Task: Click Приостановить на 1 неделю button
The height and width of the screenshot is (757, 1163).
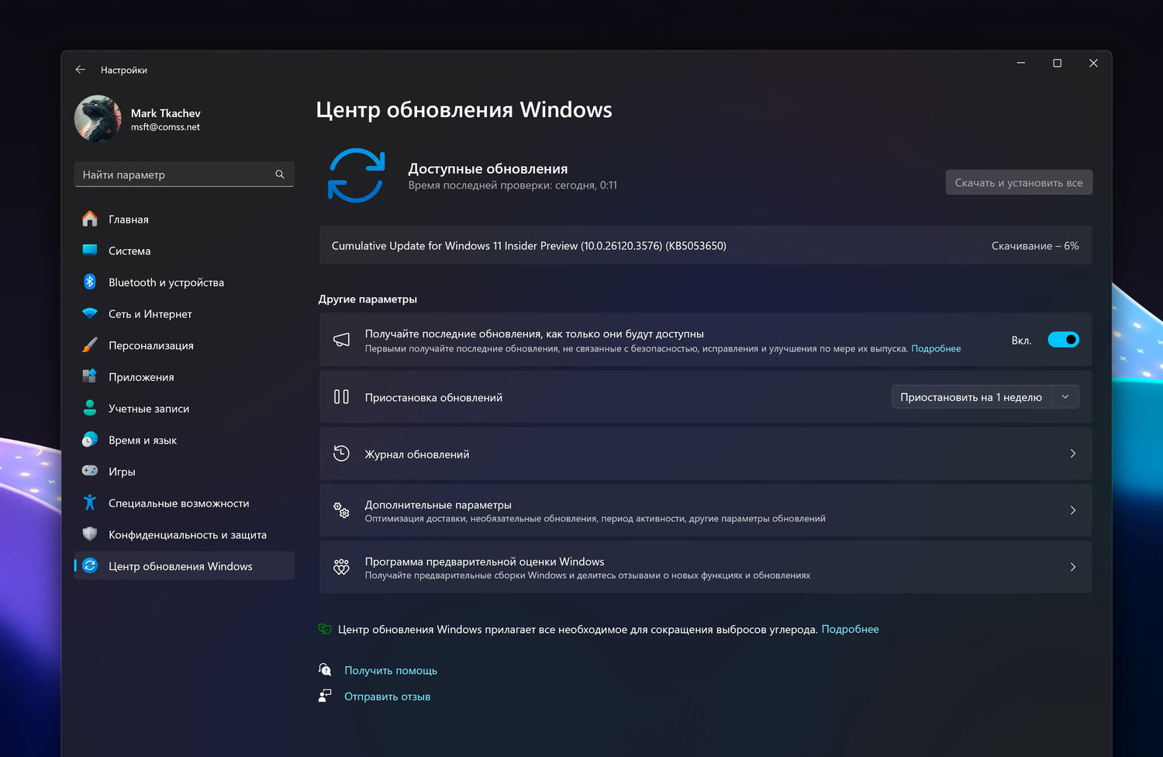Action: [971, 397]
